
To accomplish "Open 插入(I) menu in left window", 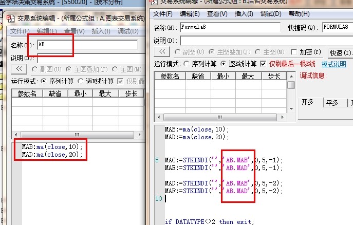I will click(x=102, y=31).
